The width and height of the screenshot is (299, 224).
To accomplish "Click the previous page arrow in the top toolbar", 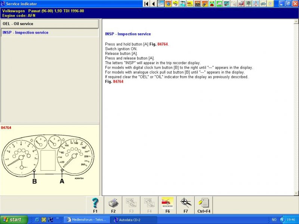I will (x=153, y=4).
